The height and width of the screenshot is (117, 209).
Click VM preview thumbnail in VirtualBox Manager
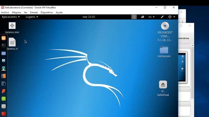183,67
